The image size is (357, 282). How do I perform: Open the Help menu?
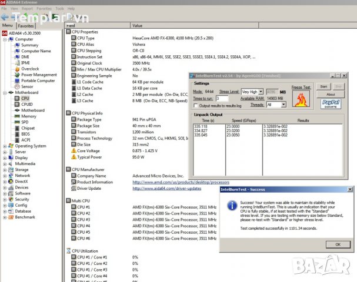point(71,9)
